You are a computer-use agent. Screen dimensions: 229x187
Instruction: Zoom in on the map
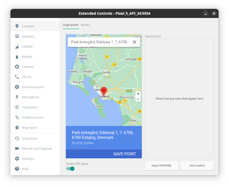point(138,94)
